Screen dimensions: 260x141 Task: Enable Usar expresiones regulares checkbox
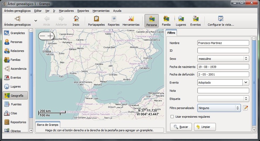(172, 117)
